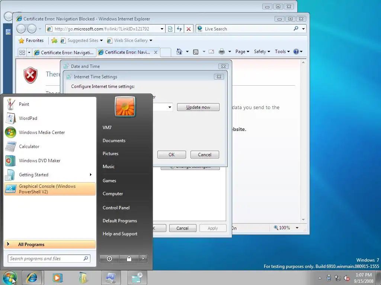Image resolution: width=381 pixels, height=285 pixels.
Task: Open the IE Safety menu
Action: tap(262, 52)
